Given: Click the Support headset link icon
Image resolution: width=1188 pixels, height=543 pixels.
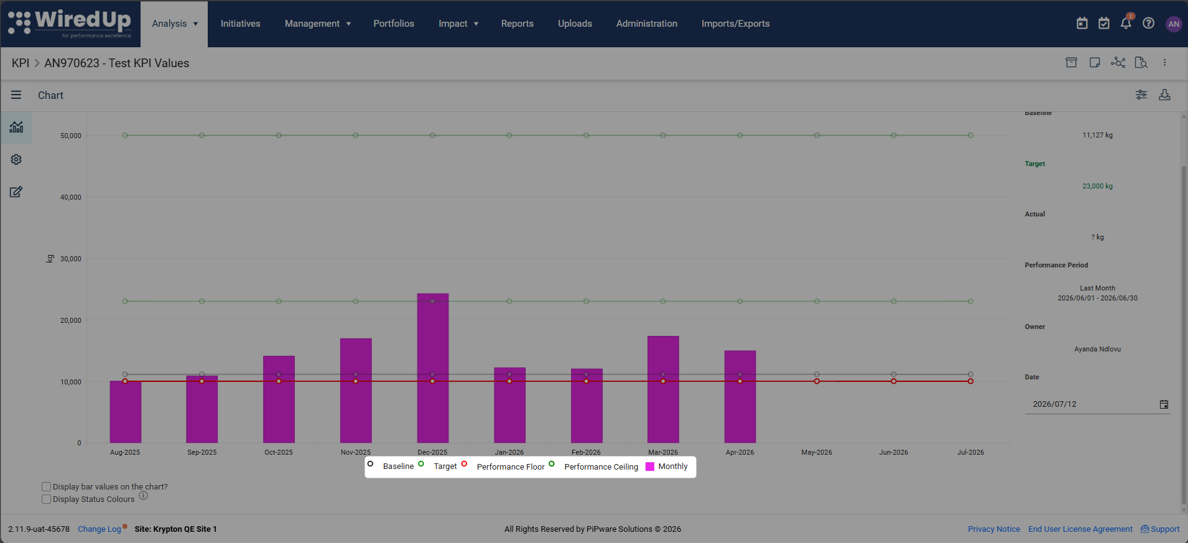Looking at the screenshot, I should 1145,529.
